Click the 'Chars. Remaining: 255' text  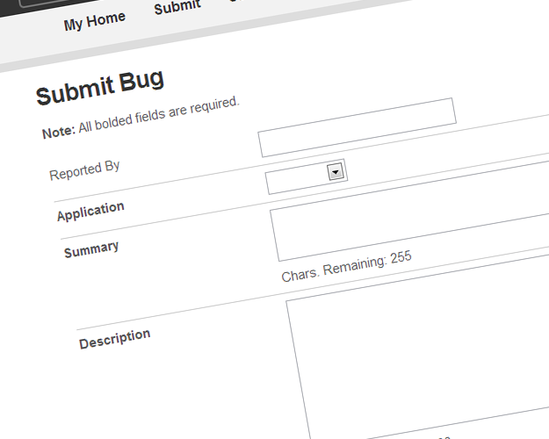346,267
